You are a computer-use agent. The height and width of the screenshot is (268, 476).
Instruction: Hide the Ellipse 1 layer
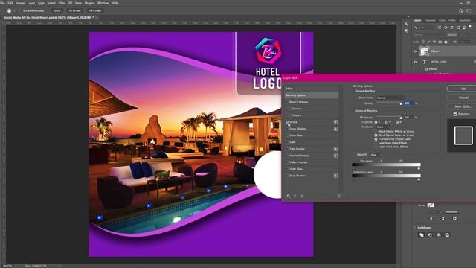click(x=416, y=51)
